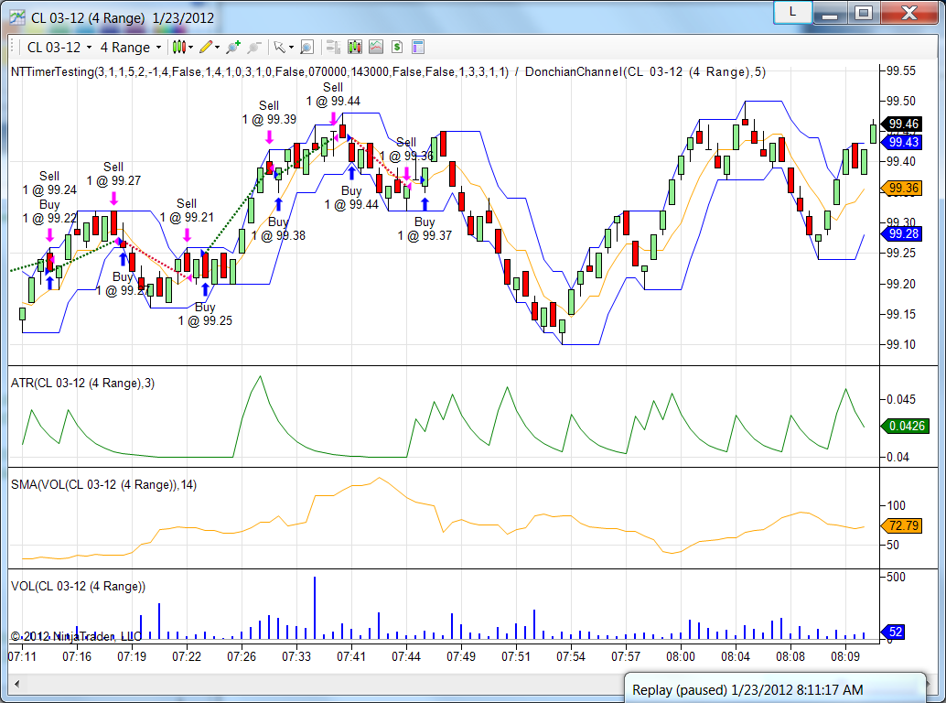The height and width of the screenshot is (703, 946).
Task: Close the chart window
Action: (x=909, y=12)
